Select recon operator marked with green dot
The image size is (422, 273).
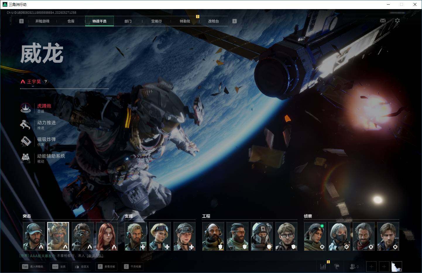[315, 236]
